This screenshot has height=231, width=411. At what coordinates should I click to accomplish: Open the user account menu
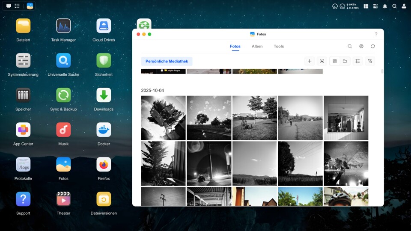(404, 6)
